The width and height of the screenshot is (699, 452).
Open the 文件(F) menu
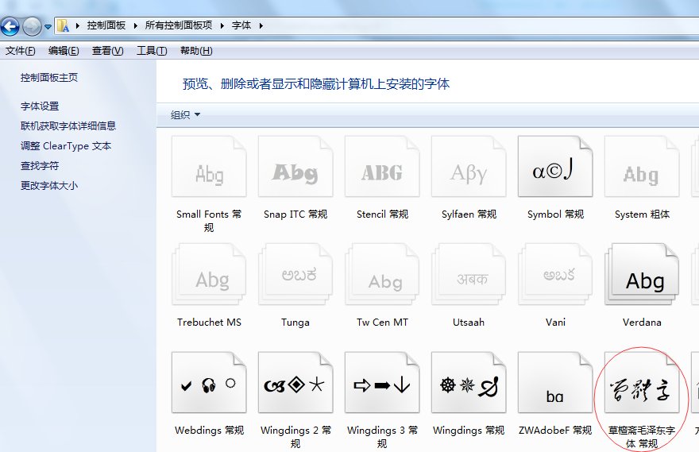tap(21, 51)
